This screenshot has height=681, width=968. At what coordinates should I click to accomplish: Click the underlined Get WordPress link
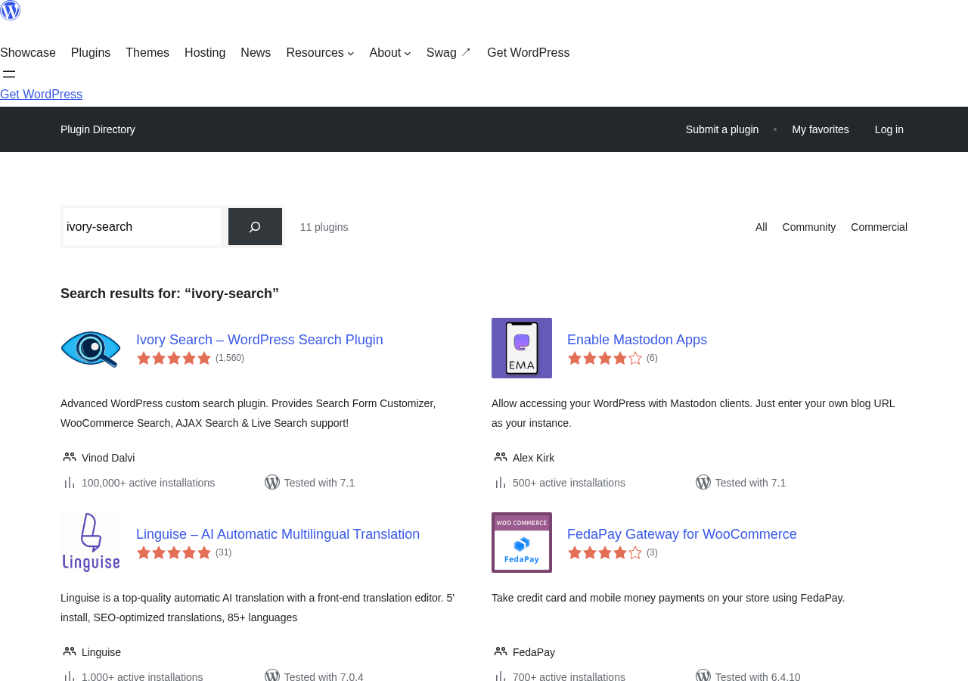pos(41,95)
